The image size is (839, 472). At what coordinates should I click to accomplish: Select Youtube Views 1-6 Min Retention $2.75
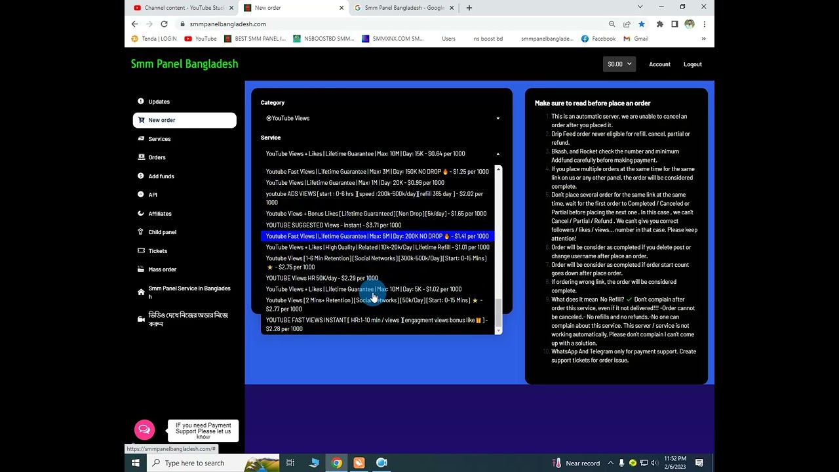pyautogui.click(x=378, y=263)
